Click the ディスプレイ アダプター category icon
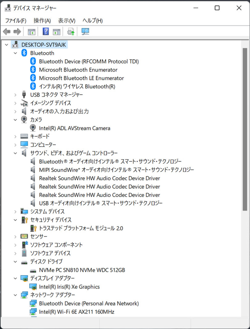 click(24, 278)
